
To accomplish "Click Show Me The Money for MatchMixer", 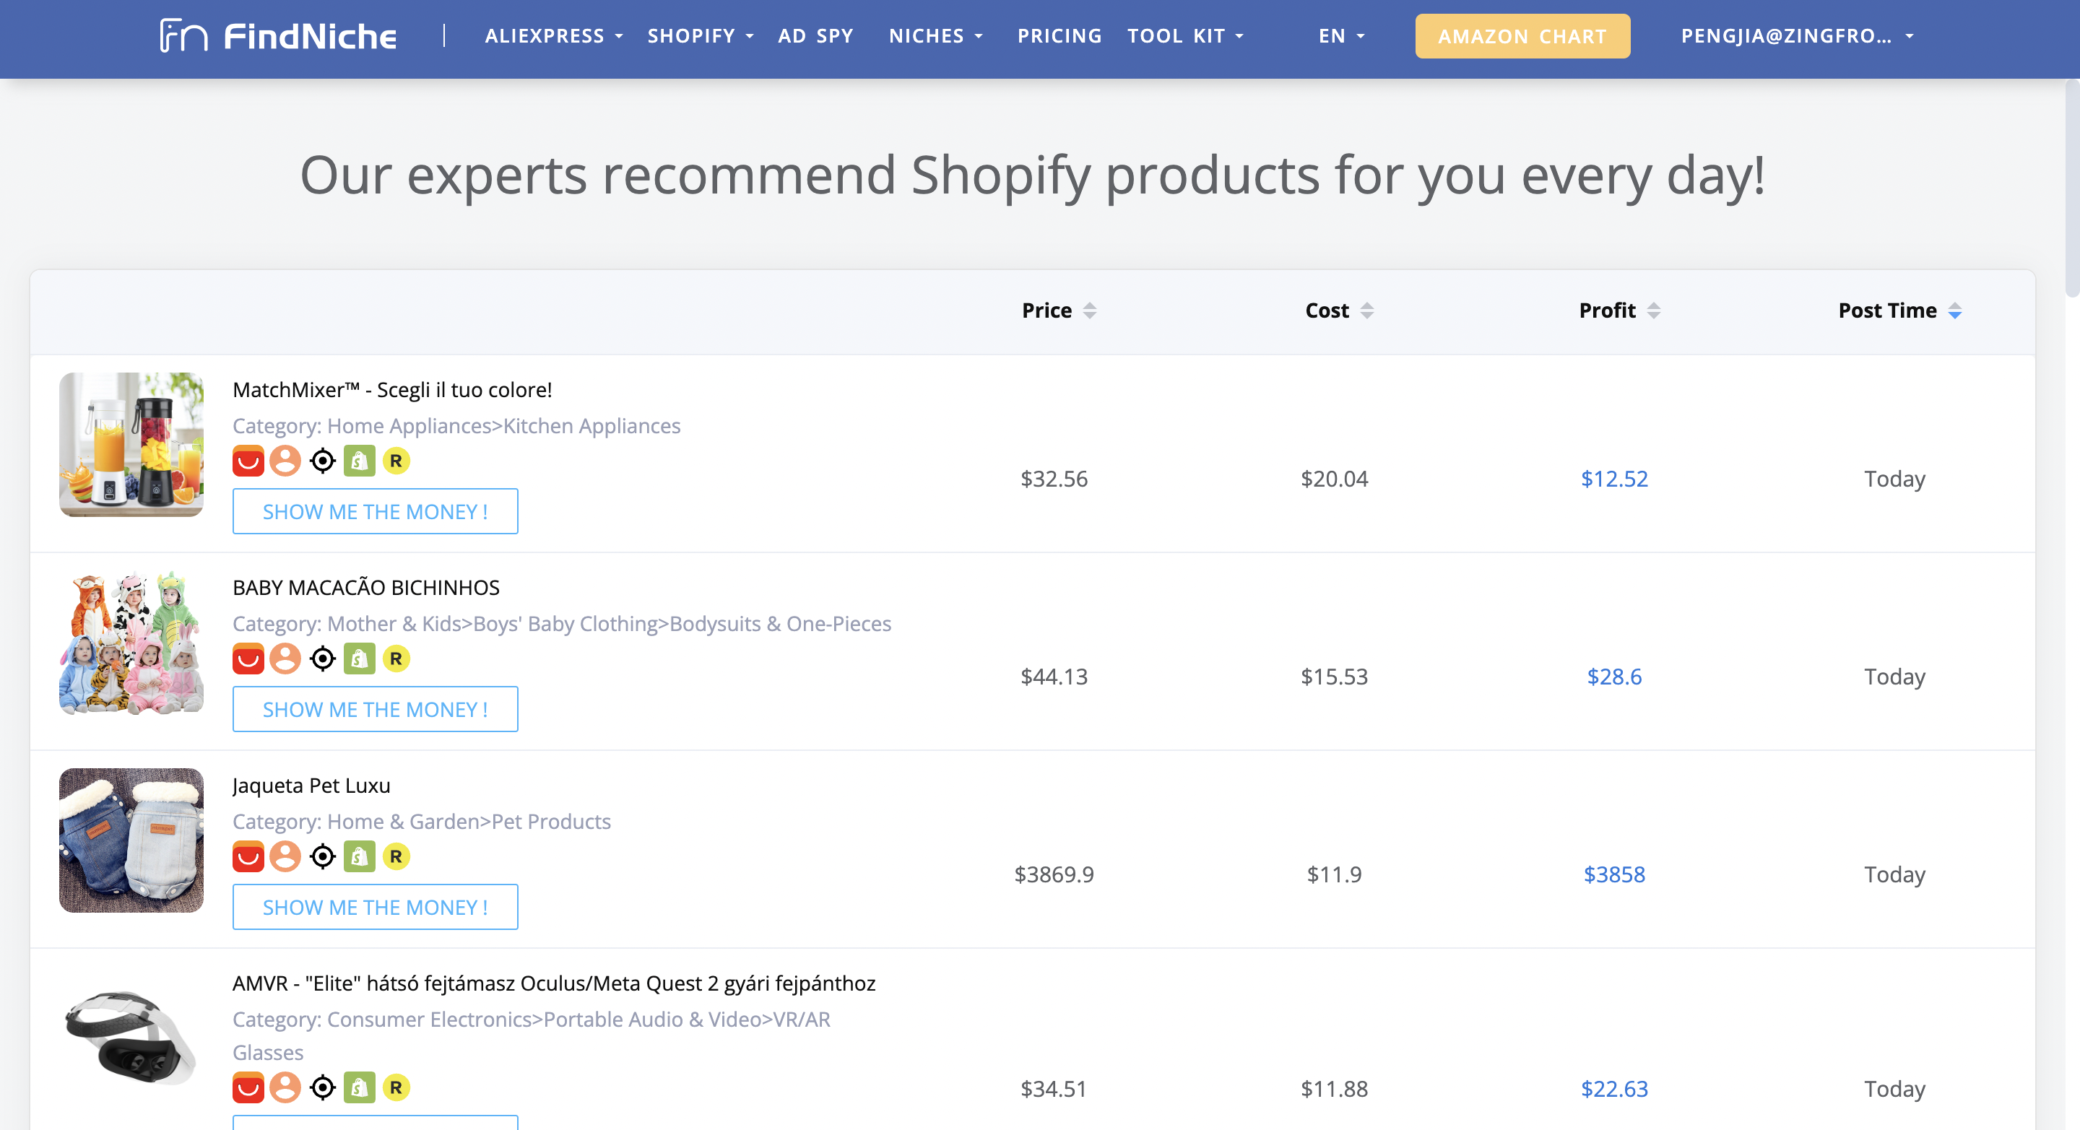I will (376, 510).
